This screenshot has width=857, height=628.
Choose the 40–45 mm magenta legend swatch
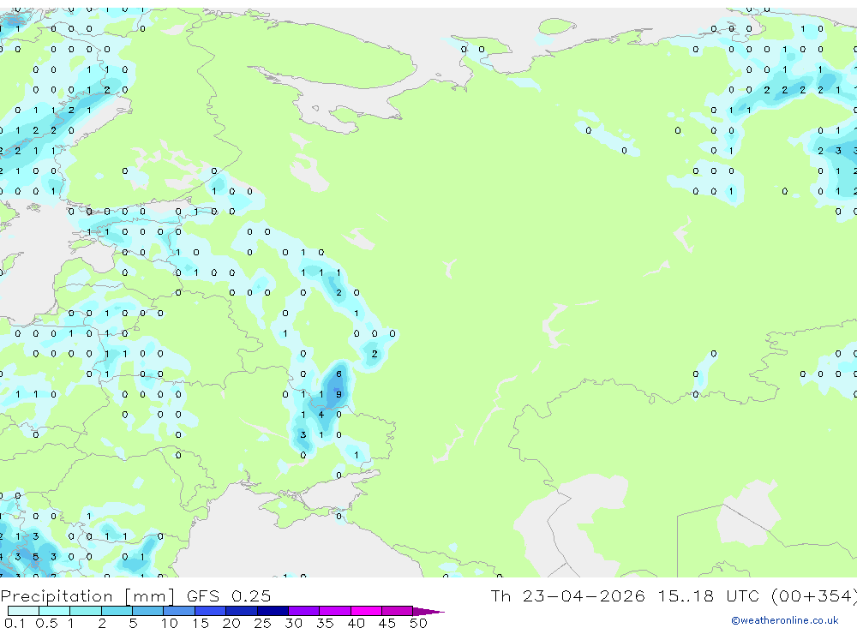pos(366,611)
